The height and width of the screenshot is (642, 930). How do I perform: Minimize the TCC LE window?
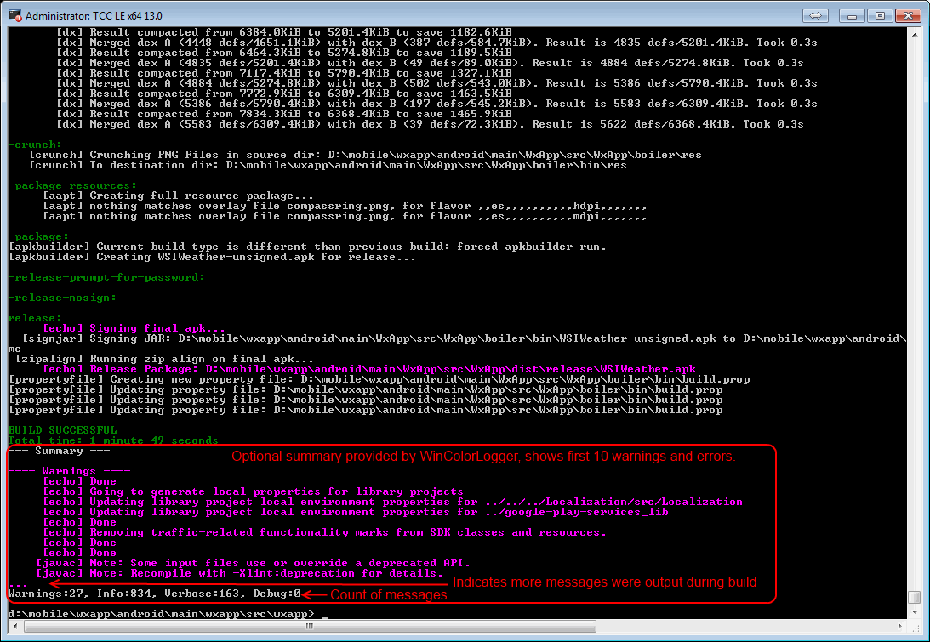pos(852,15)
